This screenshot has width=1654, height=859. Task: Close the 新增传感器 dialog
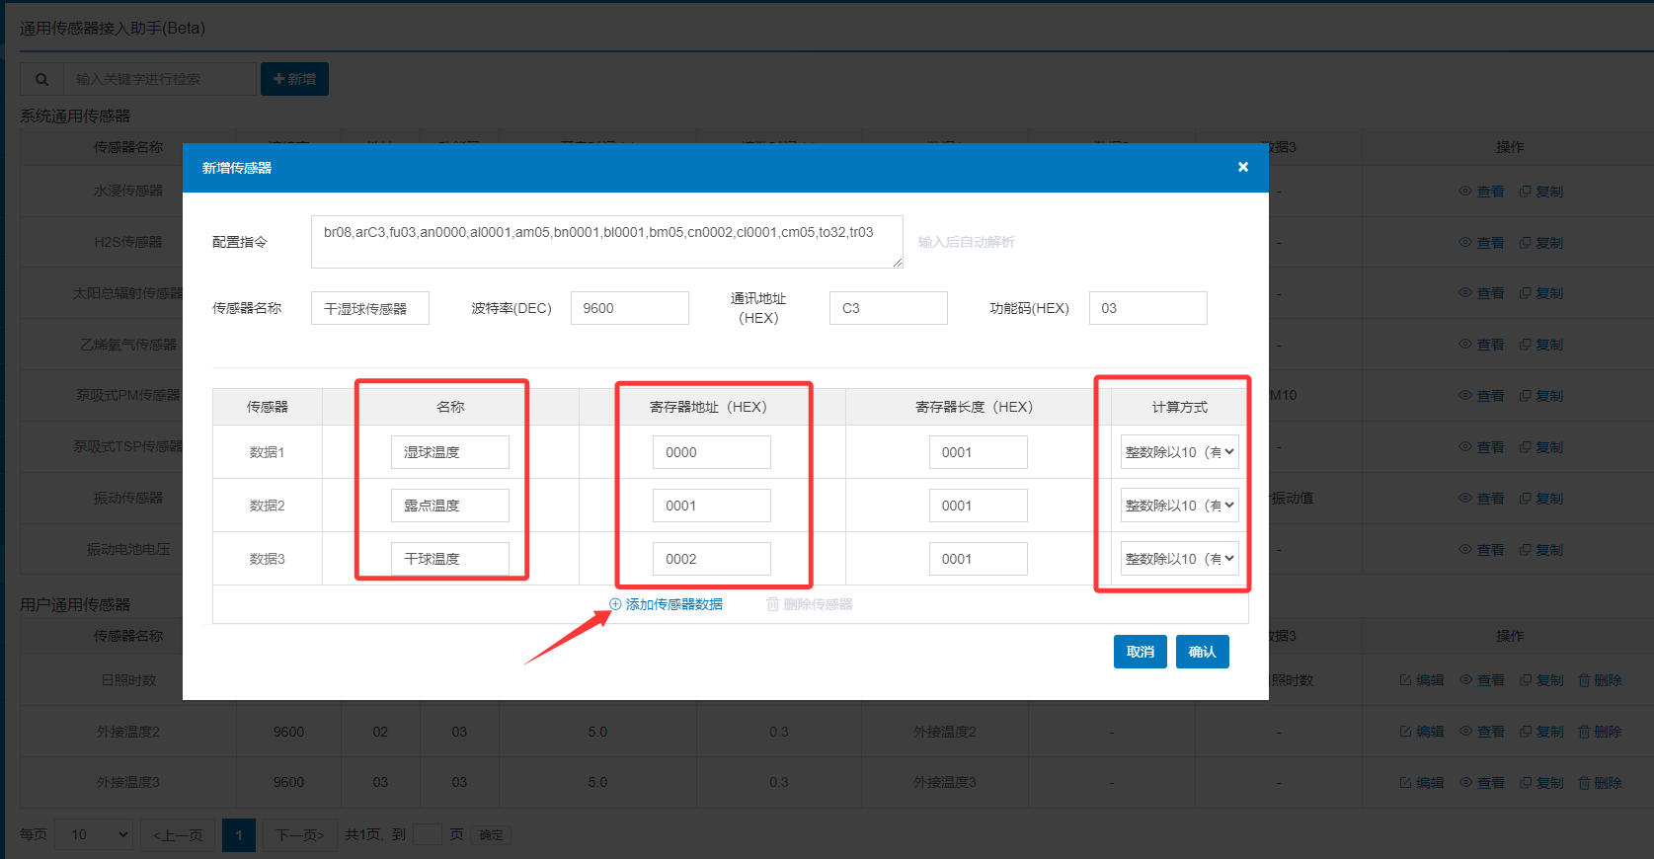(1243, 167)
